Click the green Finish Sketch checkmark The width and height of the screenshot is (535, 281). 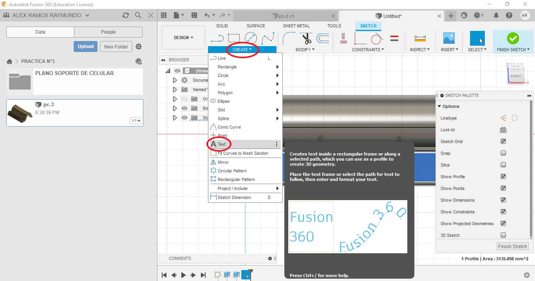(x=513, y=38)
